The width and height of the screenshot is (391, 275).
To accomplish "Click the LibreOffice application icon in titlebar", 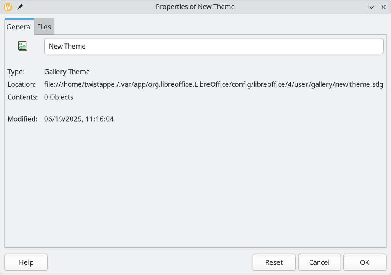I will 7,7.
